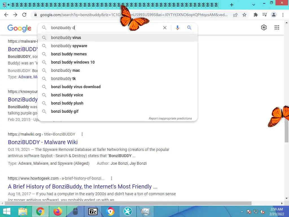Viewport: 289px width, 217px height.
Task: Open the mouse app in taskbar
Action: (x=75, y=211)
